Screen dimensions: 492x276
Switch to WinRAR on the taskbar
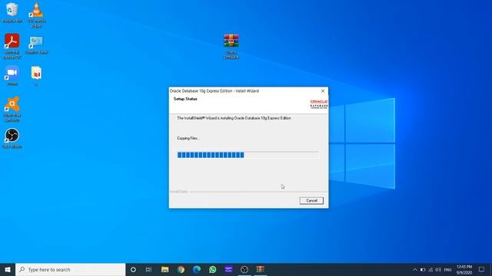[x=261, y=269]
